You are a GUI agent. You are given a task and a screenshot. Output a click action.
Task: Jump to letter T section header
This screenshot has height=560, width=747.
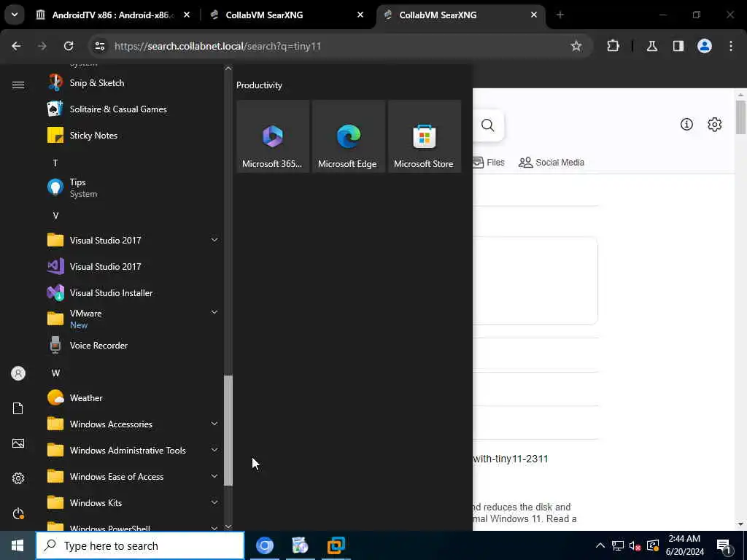pos(55,163)
